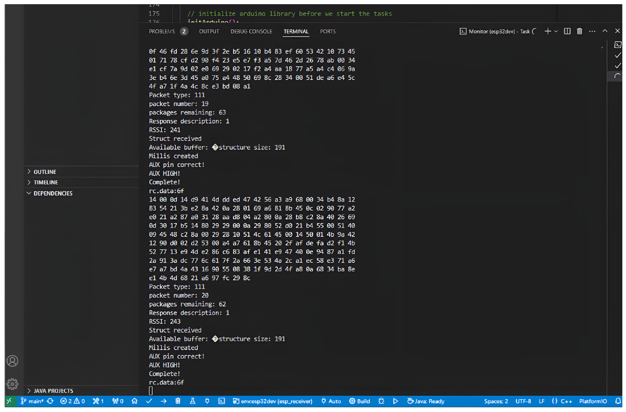Switch to the OUTPUT tab

click(209, 32)
